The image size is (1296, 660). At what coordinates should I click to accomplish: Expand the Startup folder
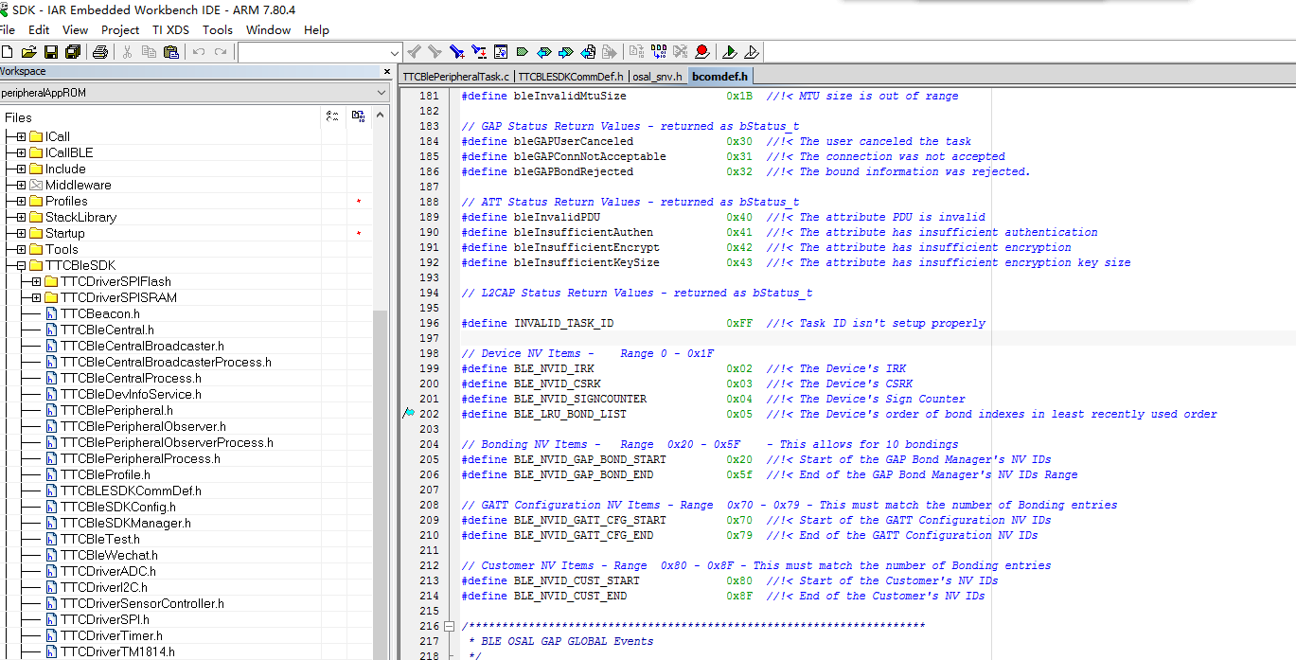(x=21, y=233)
